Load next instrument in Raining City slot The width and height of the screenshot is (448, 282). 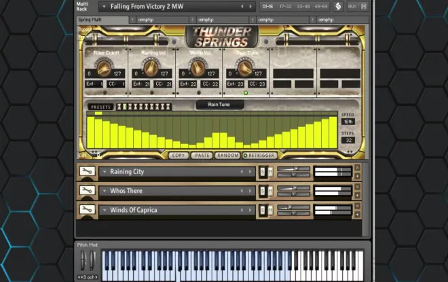pos(250,172)
